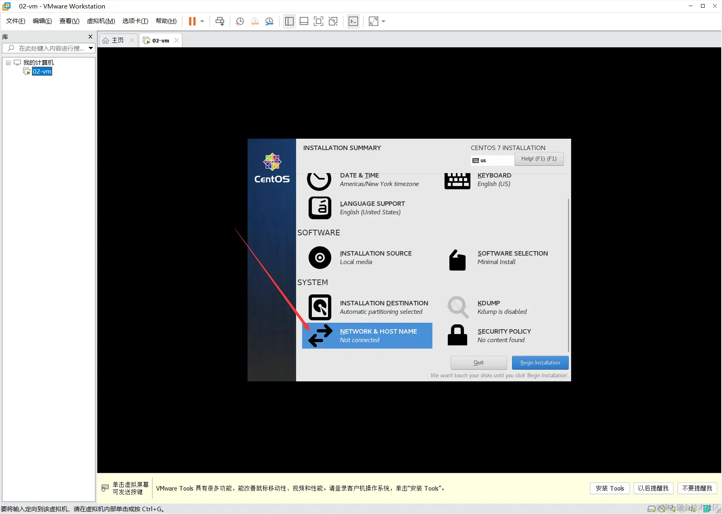Image resolution: width=722 pixels, height=514 pixels.
Task: Open power options dropdown arrow
Action: pyautogui.click(x=202, y=21)
